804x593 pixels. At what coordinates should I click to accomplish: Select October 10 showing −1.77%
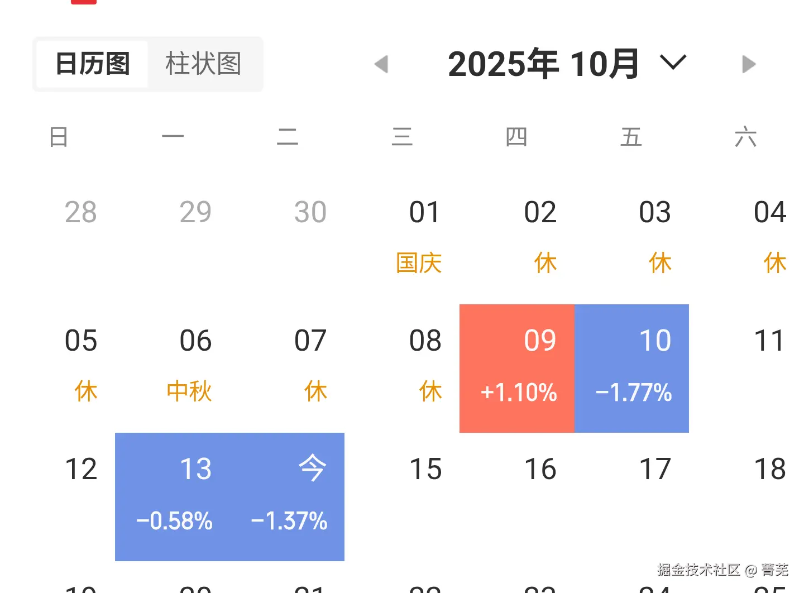(631, 369)
